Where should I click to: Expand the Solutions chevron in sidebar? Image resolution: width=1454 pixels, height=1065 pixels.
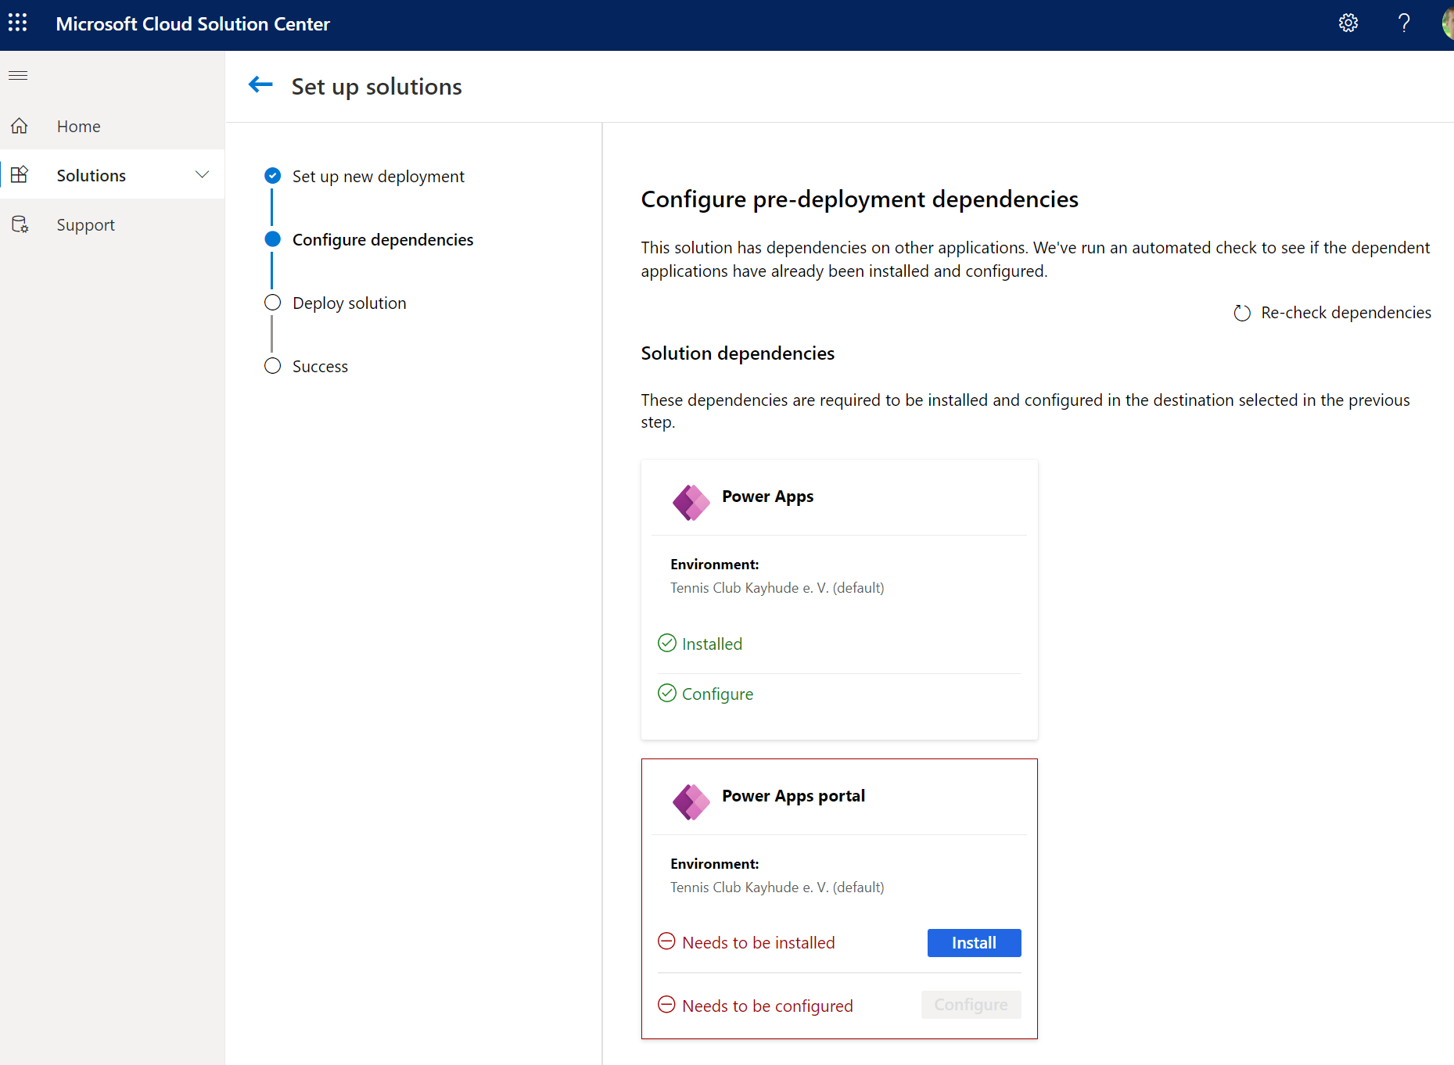tap(203, 174)
